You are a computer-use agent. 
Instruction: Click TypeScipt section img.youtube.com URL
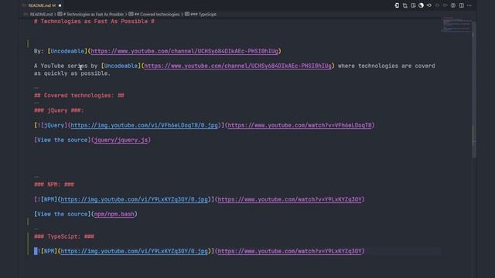[134, 251]
